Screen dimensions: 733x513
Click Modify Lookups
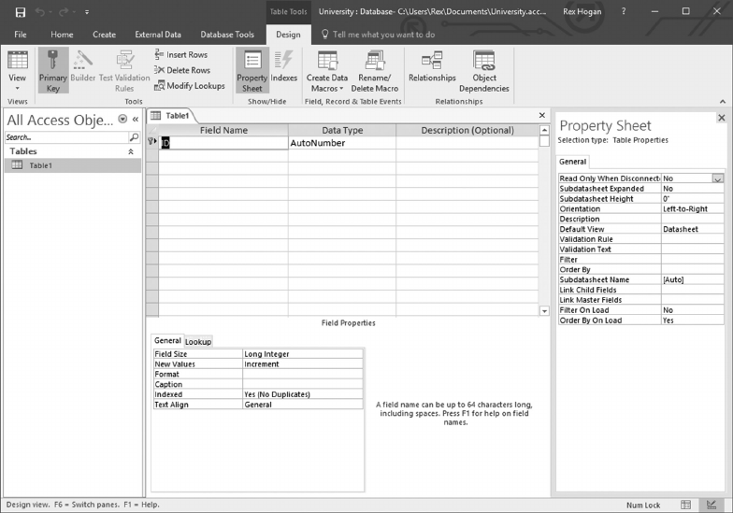(190, 86)
